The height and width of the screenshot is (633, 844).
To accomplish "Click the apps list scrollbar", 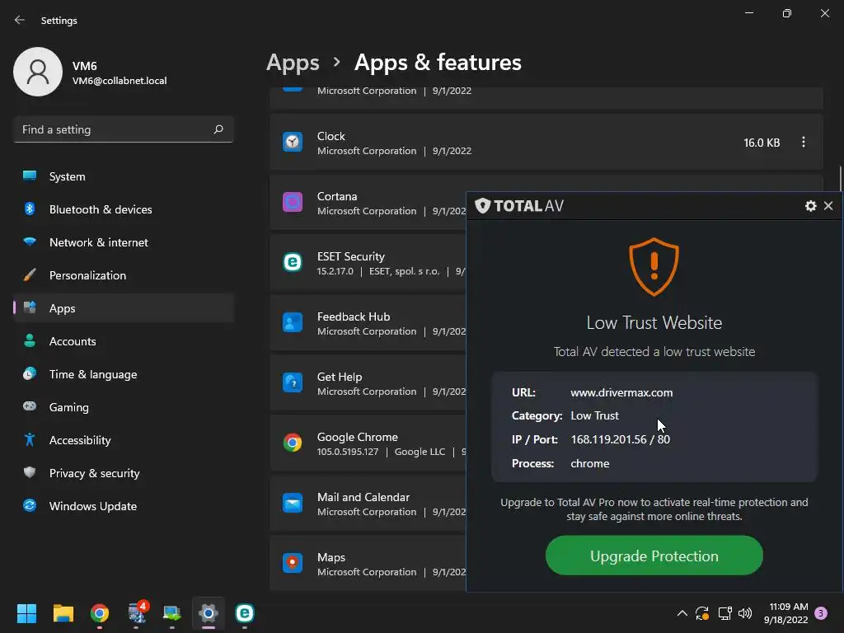I will click(x=840, y=179).
